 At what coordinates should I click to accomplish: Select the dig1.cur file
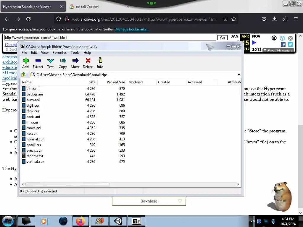[x=33, y=106]
